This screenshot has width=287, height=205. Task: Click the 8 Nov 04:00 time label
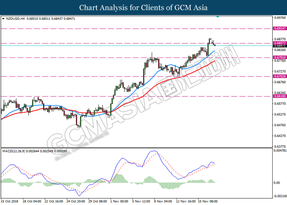163,201
